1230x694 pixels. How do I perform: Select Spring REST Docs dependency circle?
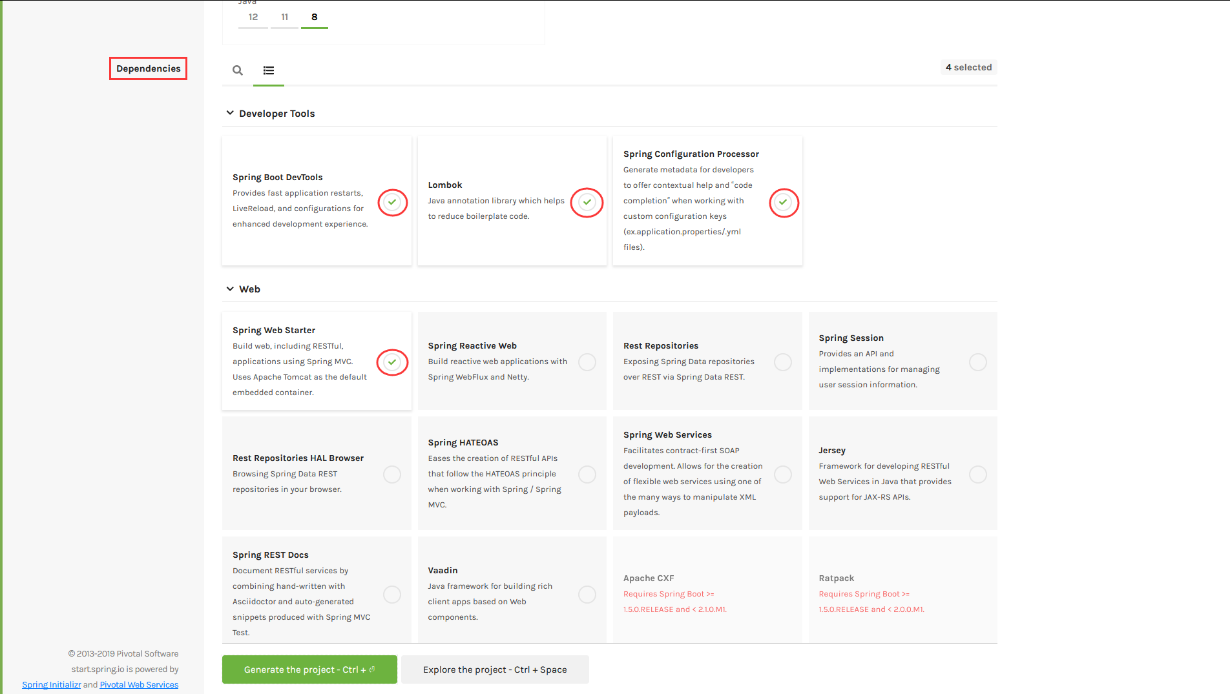(392, 595)
